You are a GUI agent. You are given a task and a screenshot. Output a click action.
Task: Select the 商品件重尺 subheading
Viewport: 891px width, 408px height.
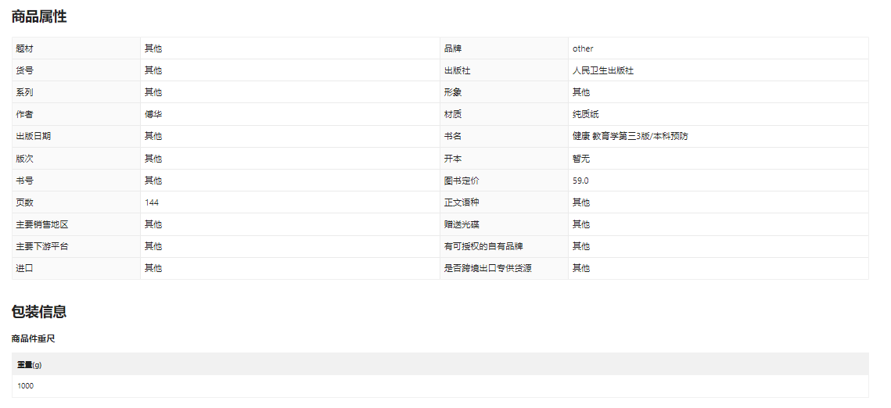(x=34, y=339)
